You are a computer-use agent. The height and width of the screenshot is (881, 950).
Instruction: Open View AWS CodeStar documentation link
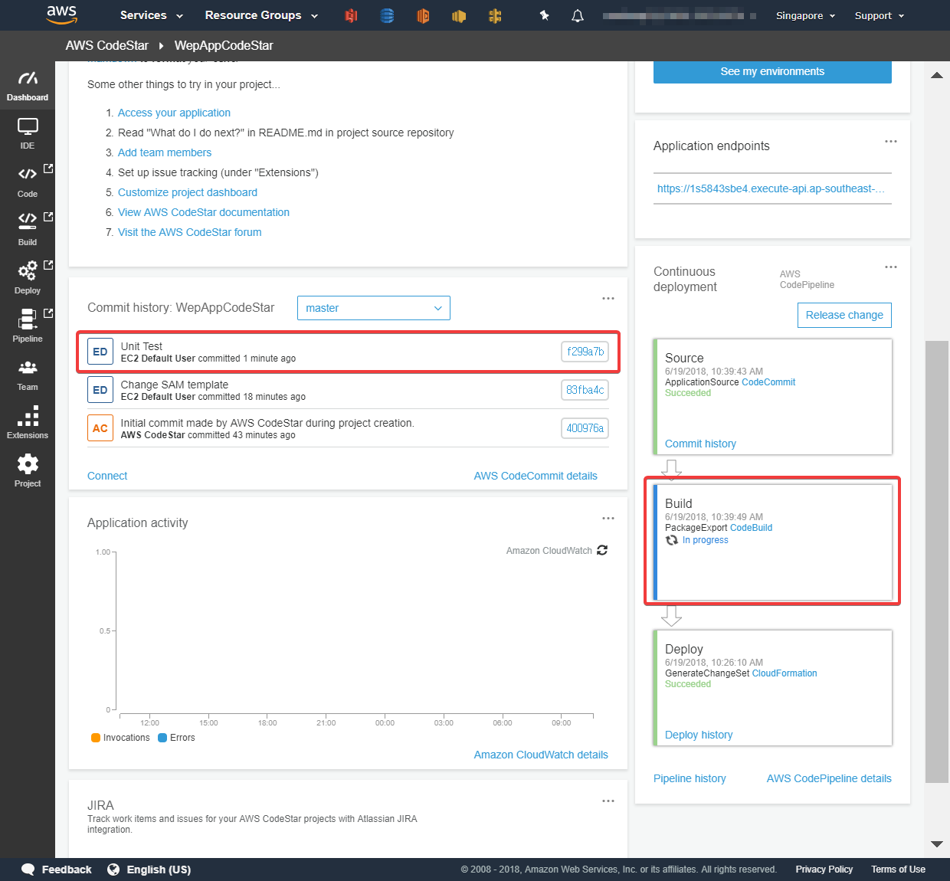point(204,212)
